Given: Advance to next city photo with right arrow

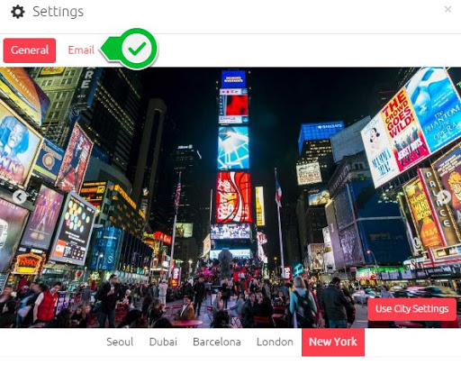Looking at the screenshot, I should pos(444,197).
